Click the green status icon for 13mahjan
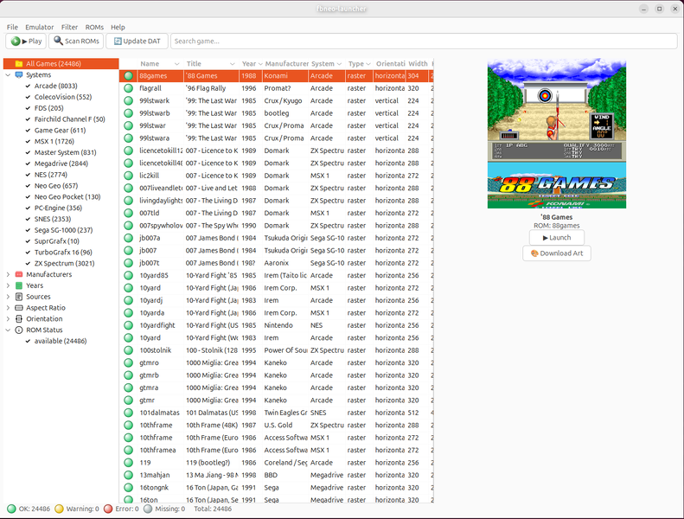 (x=128, y=475)
